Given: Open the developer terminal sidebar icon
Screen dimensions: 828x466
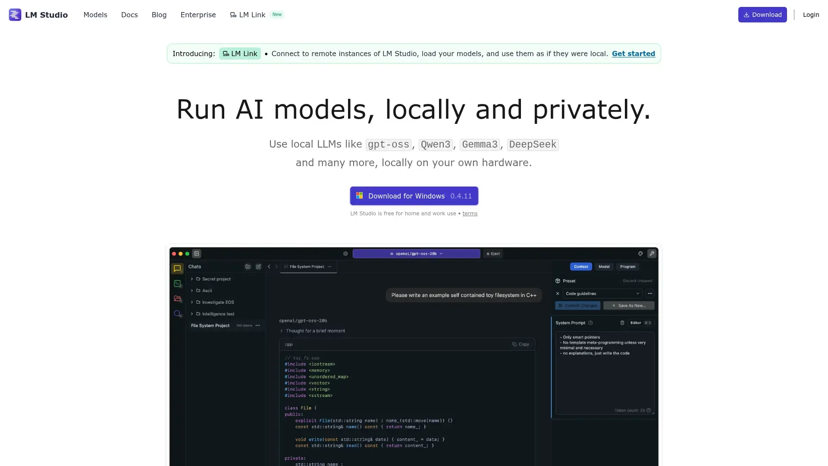Looking at the screenshot, I should [177, 283].
